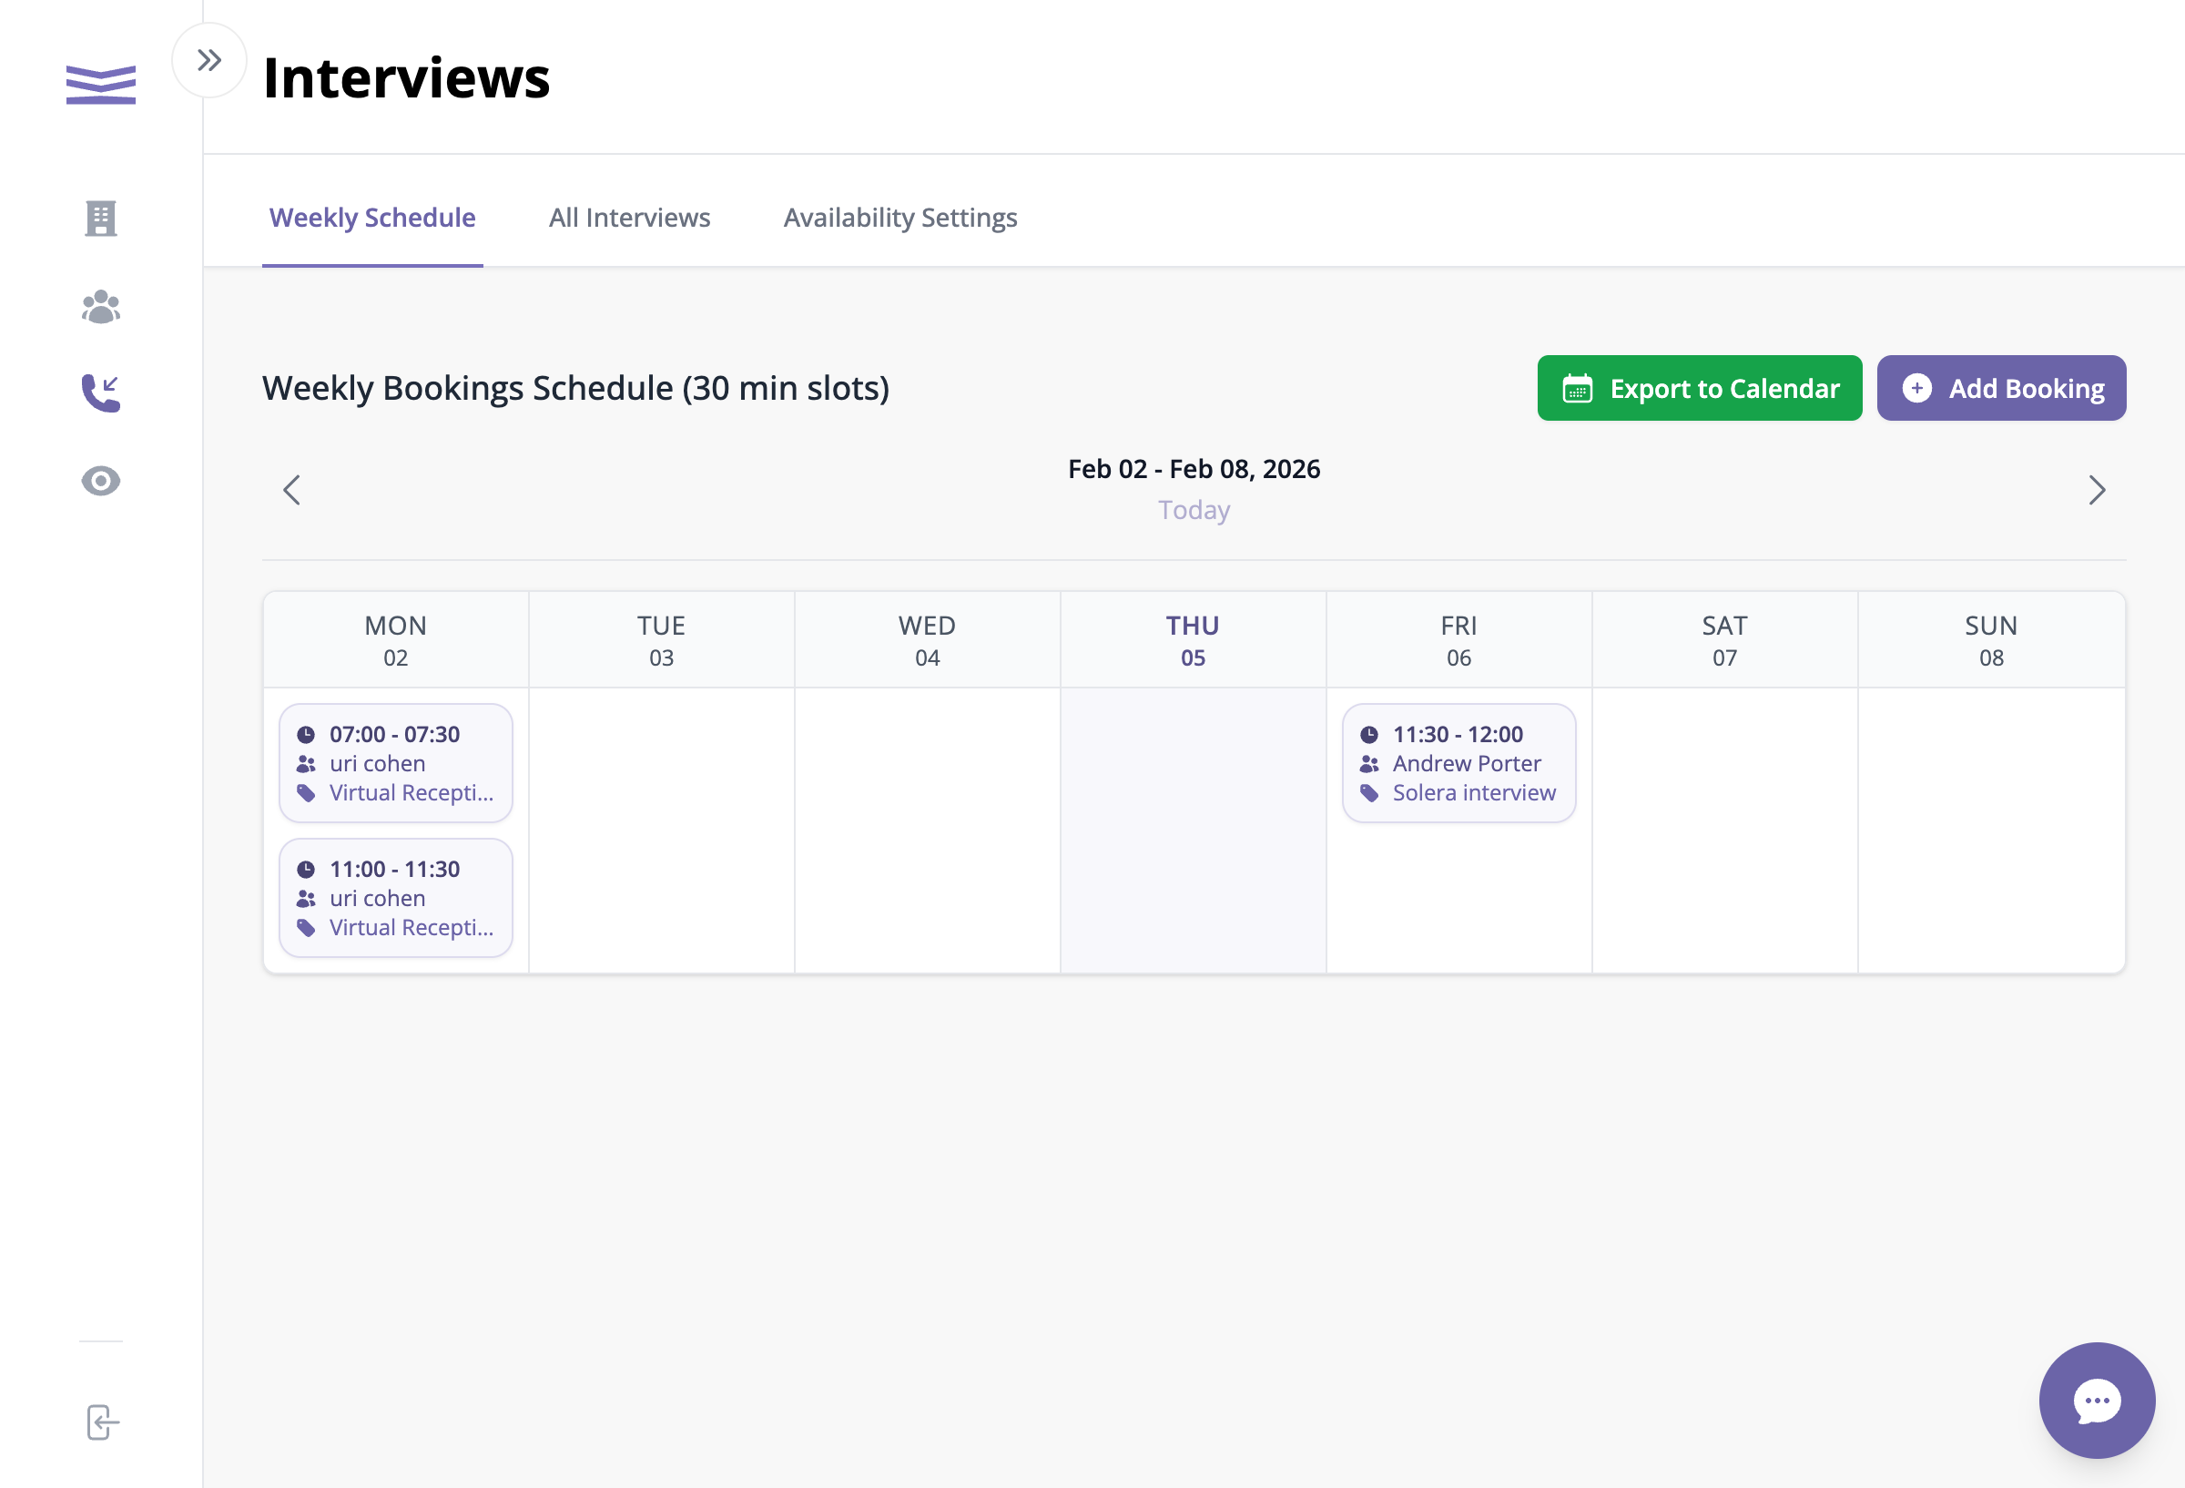Open the people group sidebar icon
Image resolution: width=2185 pixels, height=1488 pixels.
tap(100, 307)
